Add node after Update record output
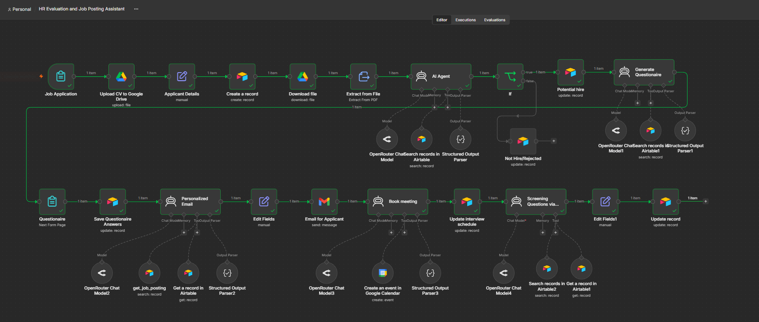This screenshot has height=322, width=759. tap(706, 201)
